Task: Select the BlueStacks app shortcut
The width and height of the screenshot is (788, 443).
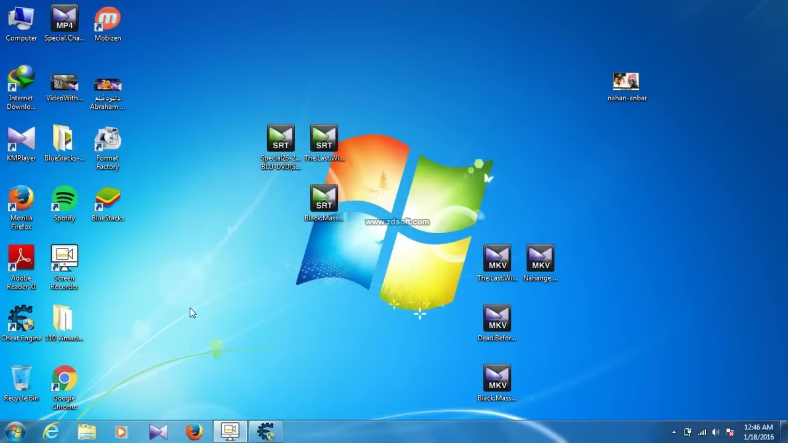Action: coord(108,204)
